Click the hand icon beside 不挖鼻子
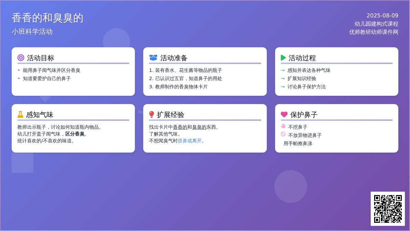 pos(283,126)
